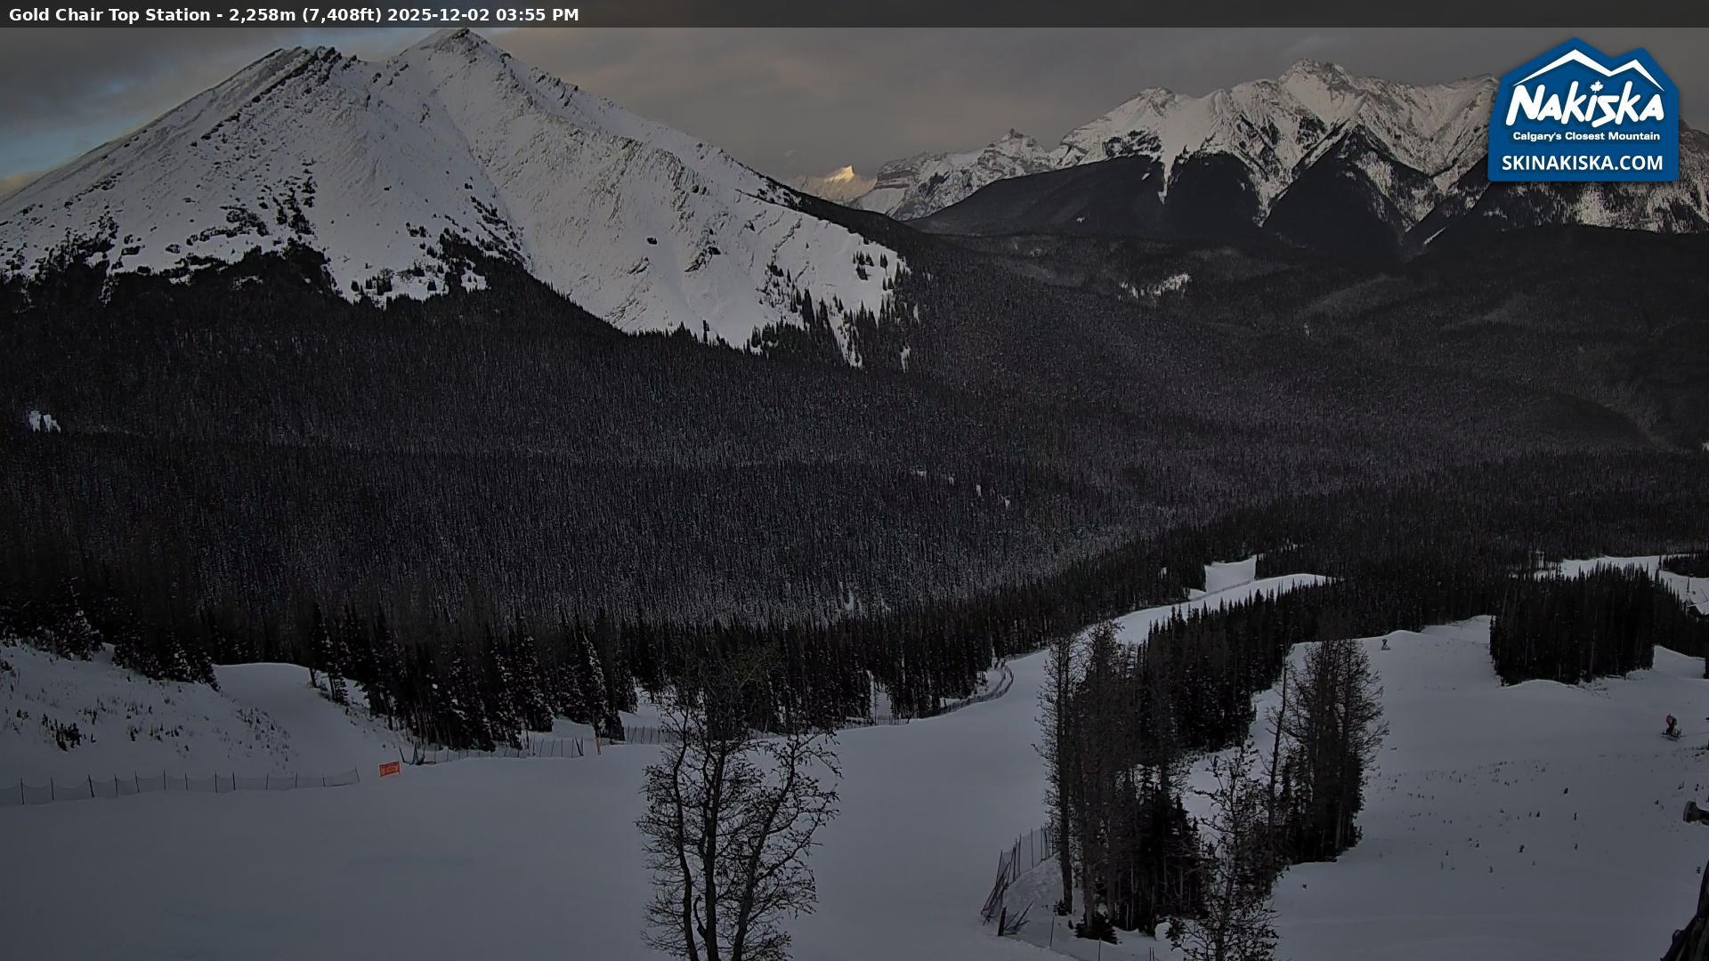Click the 2025-12-02 03:55 PM timestamp
This screenshot has width=1709, height=961.
pos(482,14)
